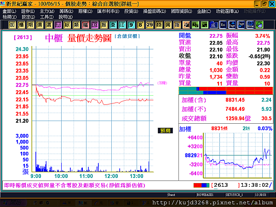Click the 總量 value 1,030

point(216,70)
